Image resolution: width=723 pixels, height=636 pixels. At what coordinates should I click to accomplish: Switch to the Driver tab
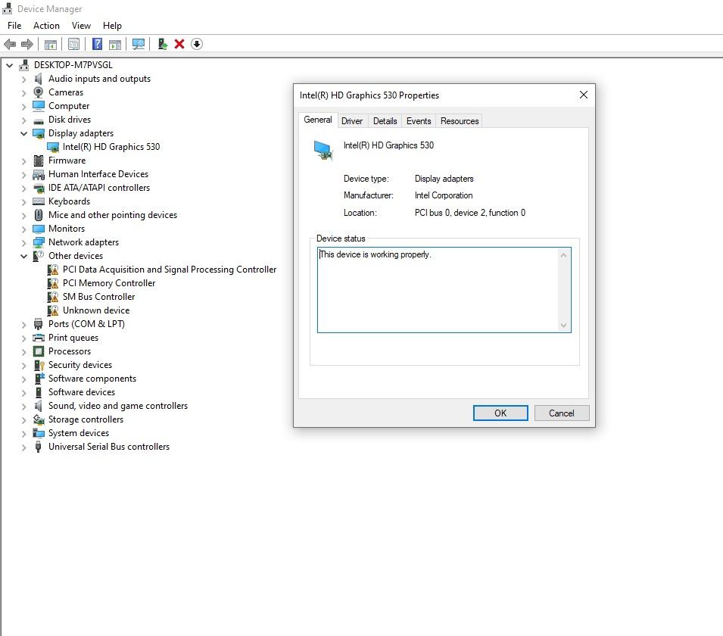(352, 121)
